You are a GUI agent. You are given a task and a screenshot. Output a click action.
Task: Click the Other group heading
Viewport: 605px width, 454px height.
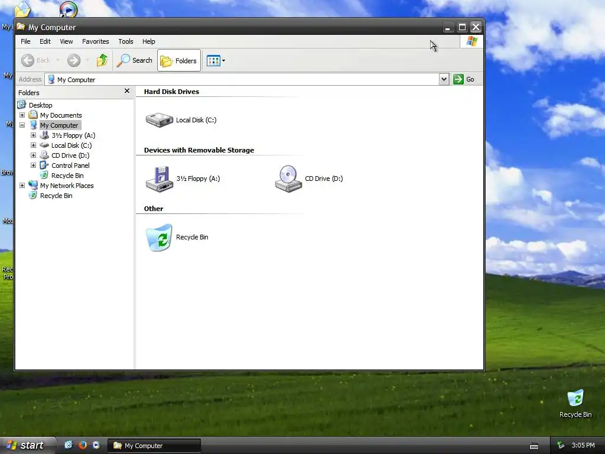pyautogui.click(x=154, y=209)
